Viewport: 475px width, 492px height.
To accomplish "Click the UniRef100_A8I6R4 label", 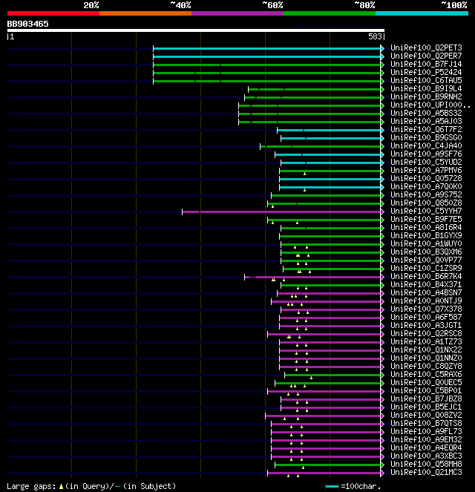I will coord(426,227).
